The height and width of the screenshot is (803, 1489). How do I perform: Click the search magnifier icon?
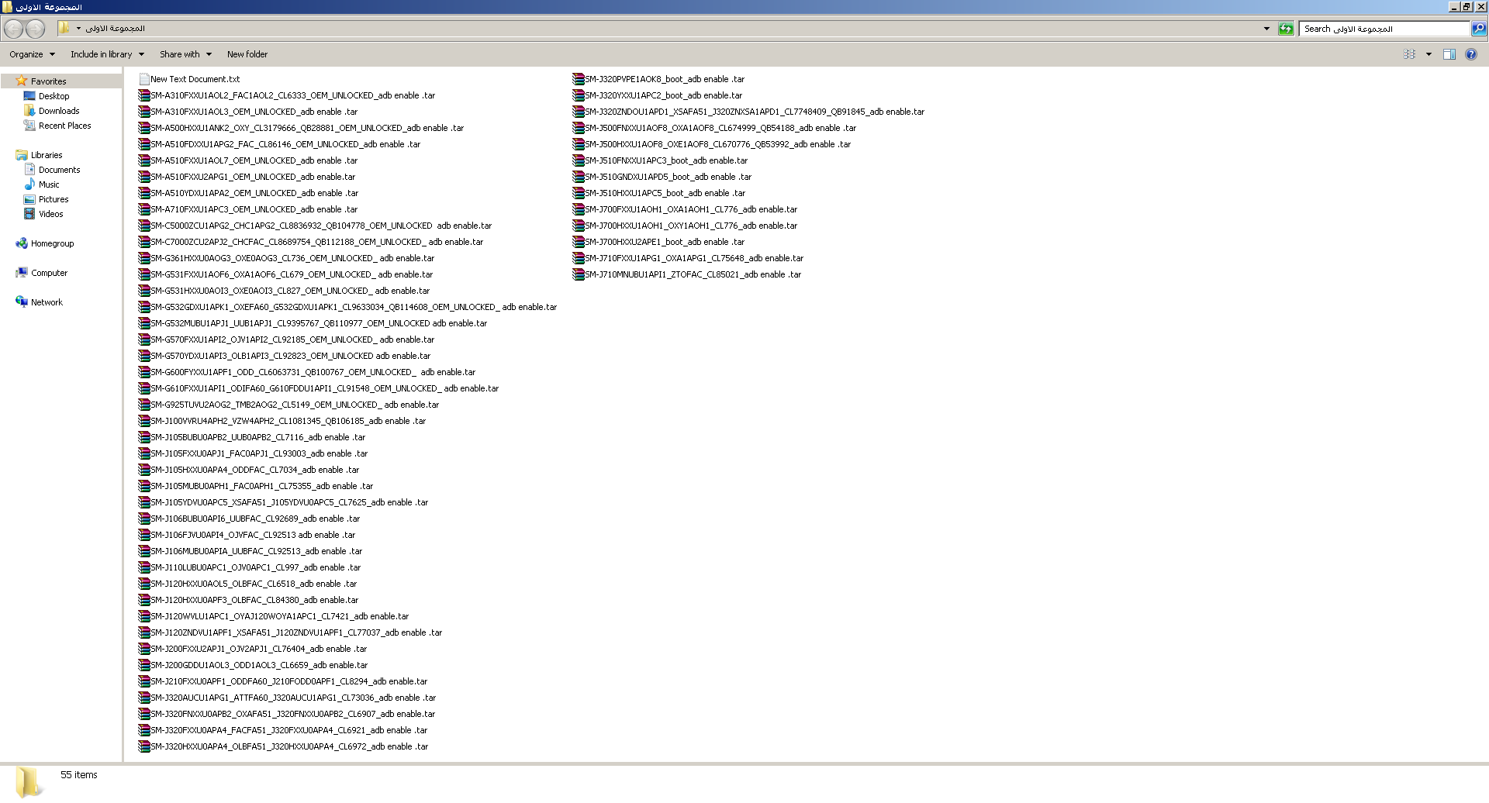click(x=1479, y=29)
